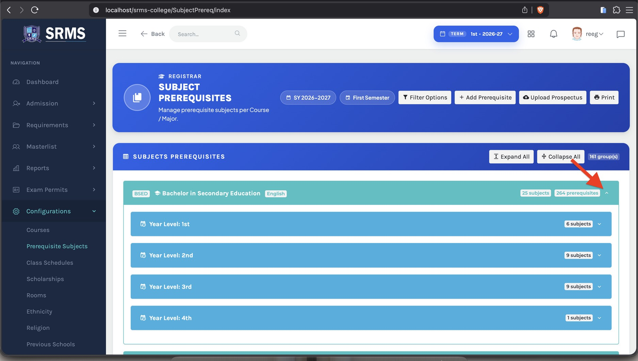Click the Print button
The height and width of the screenshot is (361, 638).
604,97
